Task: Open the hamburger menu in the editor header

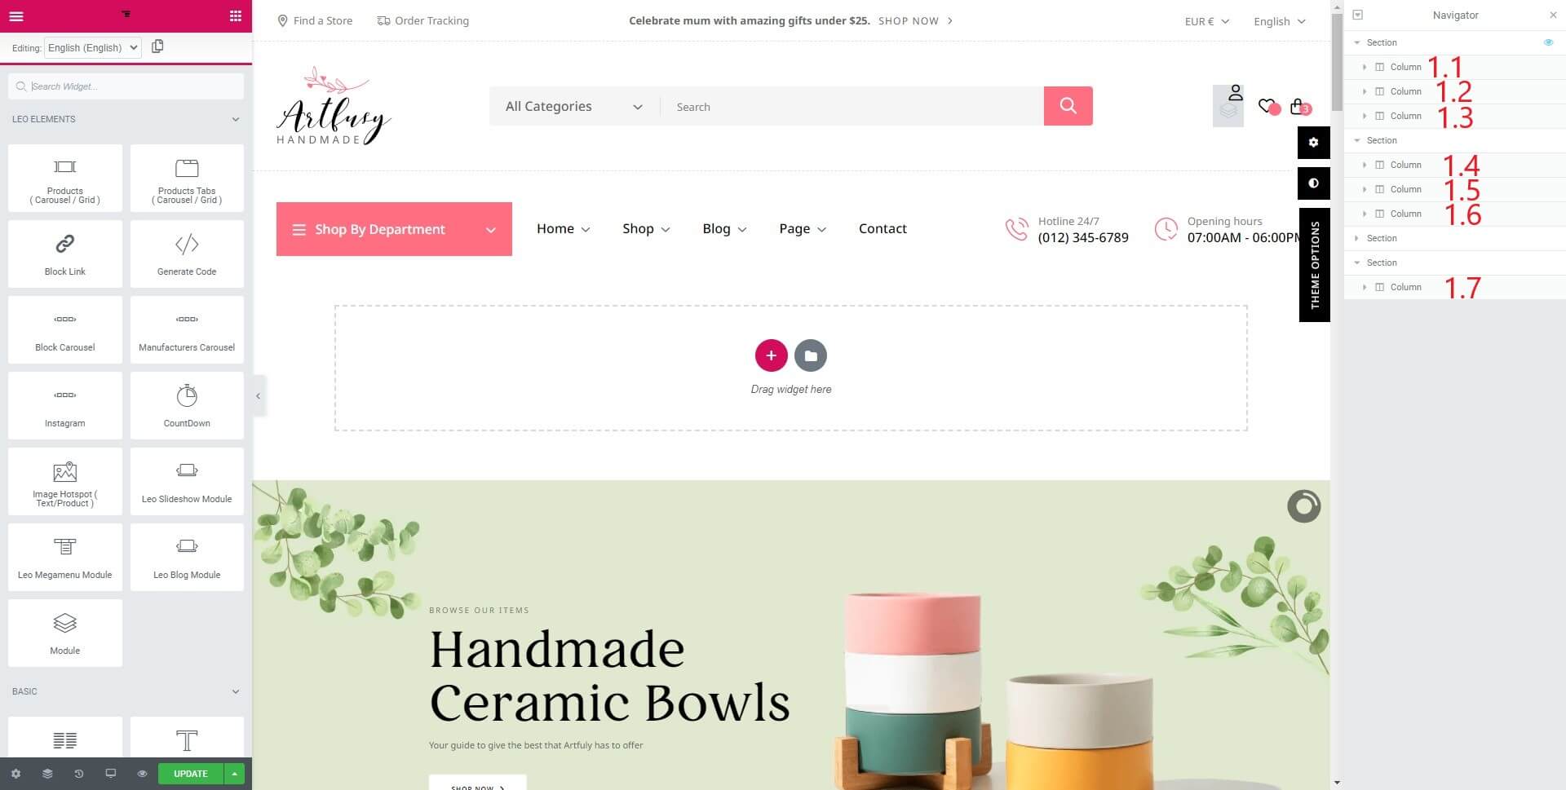Action: pos(16,15)
